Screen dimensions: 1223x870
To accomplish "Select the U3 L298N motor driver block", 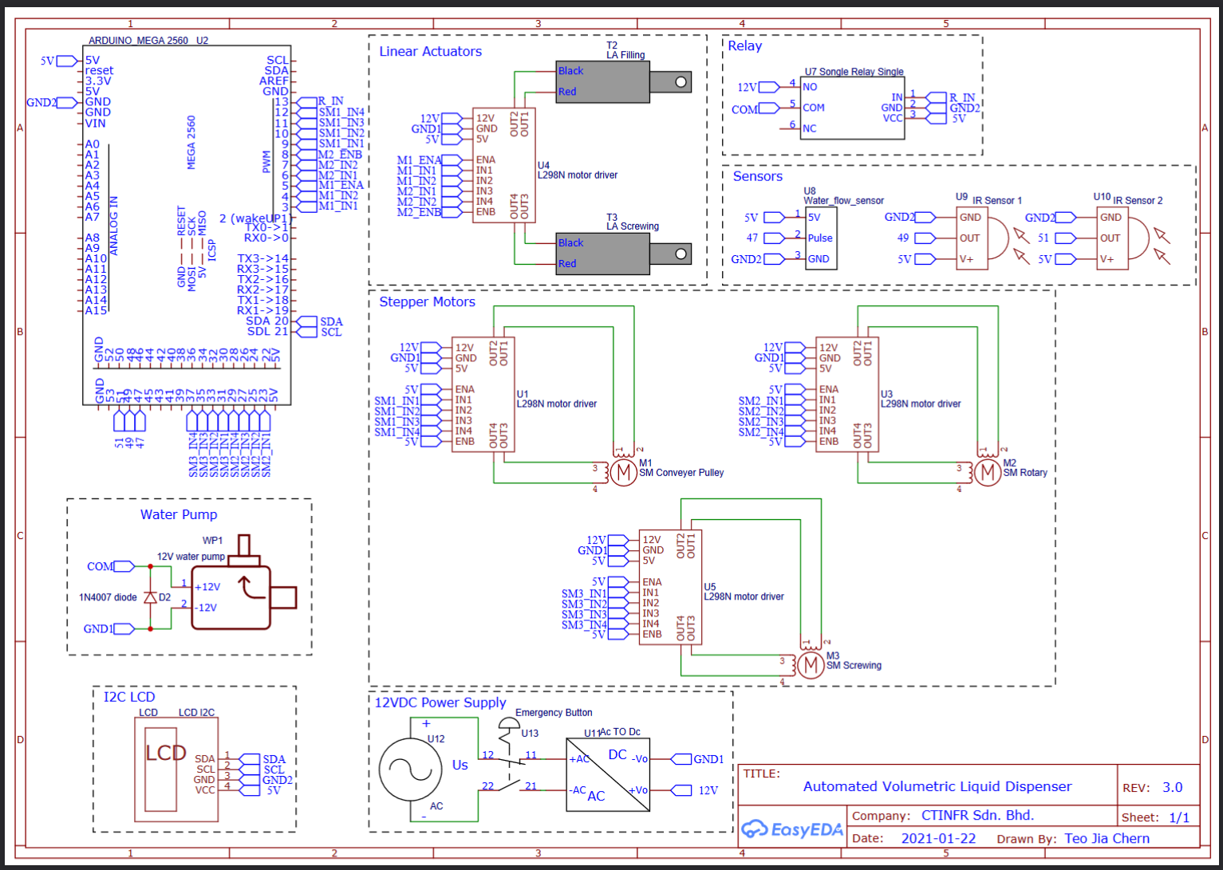I will tap(847, 394).
